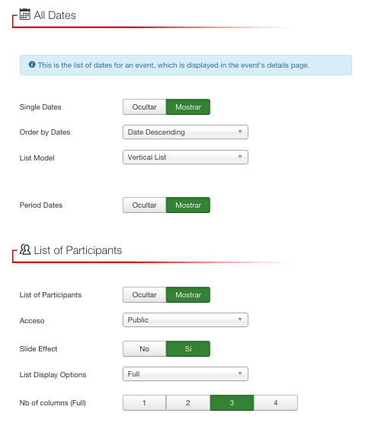Open the Acceso dropdown showing Public

pos(185,320)
